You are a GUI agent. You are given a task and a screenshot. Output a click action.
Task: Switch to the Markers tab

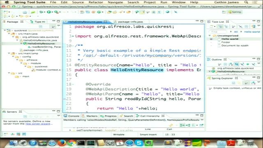pos(90,116)
